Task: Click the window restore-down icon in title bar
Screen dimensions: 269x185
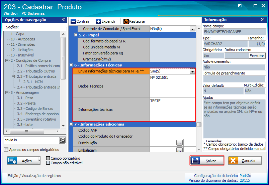Action: click(x=240, y=6)
